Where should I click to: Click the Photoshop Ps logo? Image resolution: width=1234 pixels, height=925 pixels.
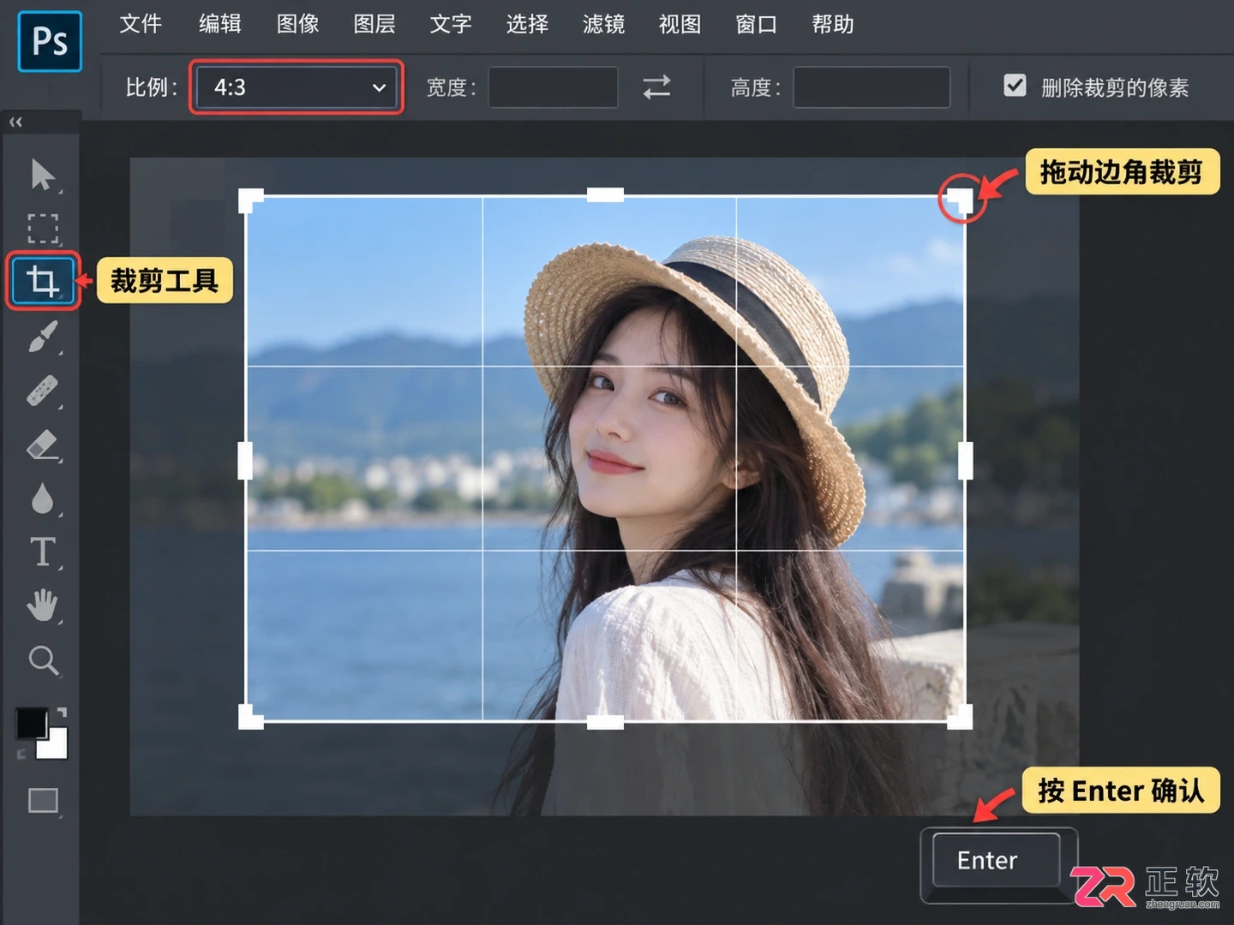50,41
